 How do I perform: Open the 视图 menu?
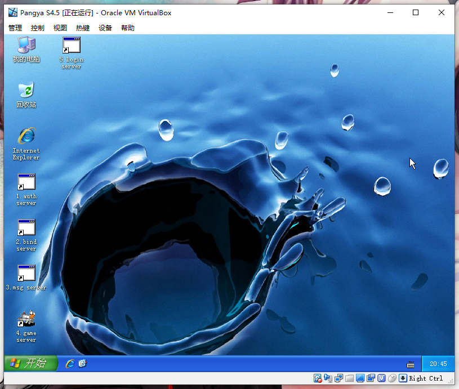point(60,28)
